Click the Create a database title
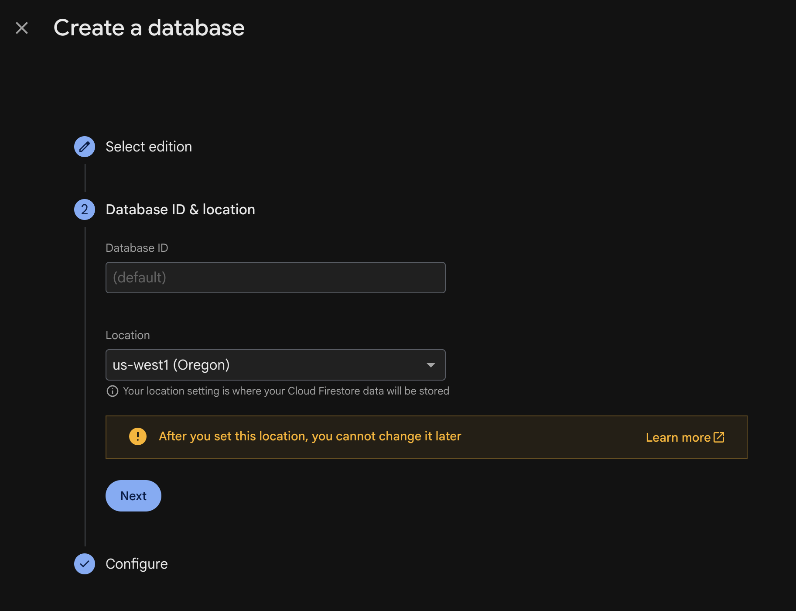 [149, 27]
